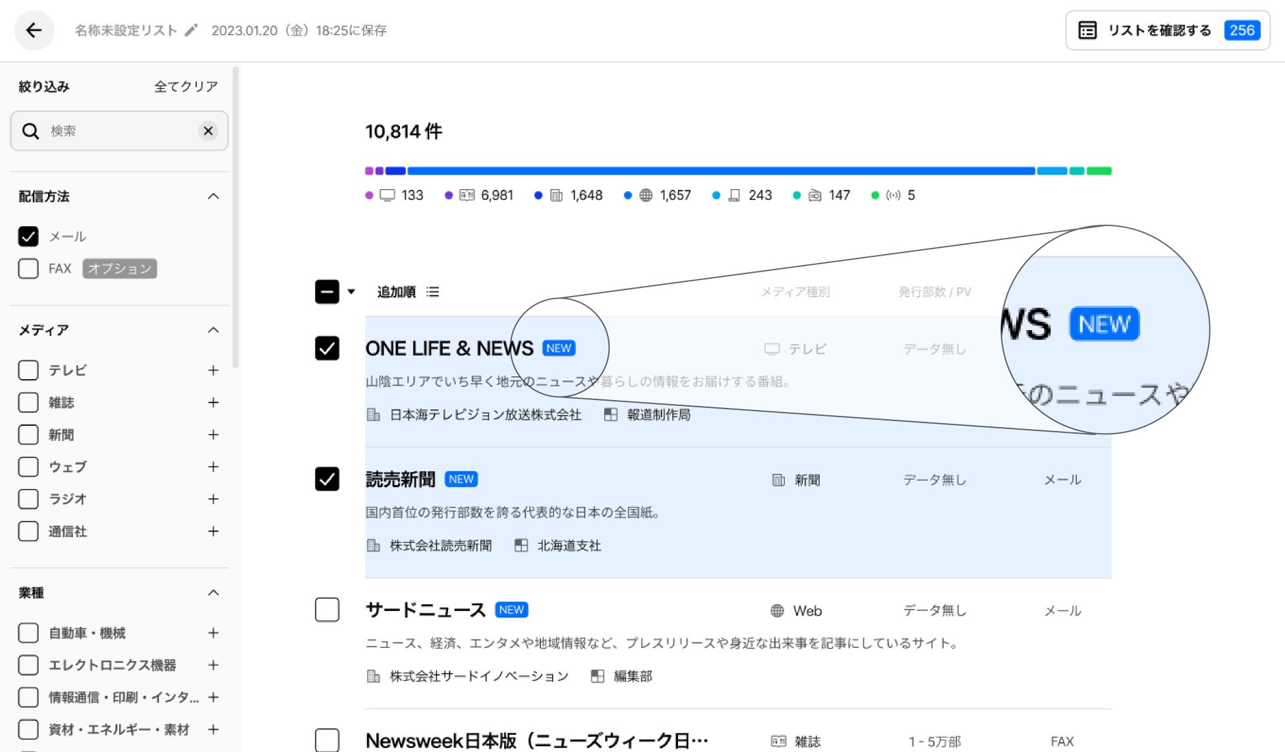Uncheck the メール delivery checkbox
The height and width of the screenshot is (752, 1285).
[28, 237]
